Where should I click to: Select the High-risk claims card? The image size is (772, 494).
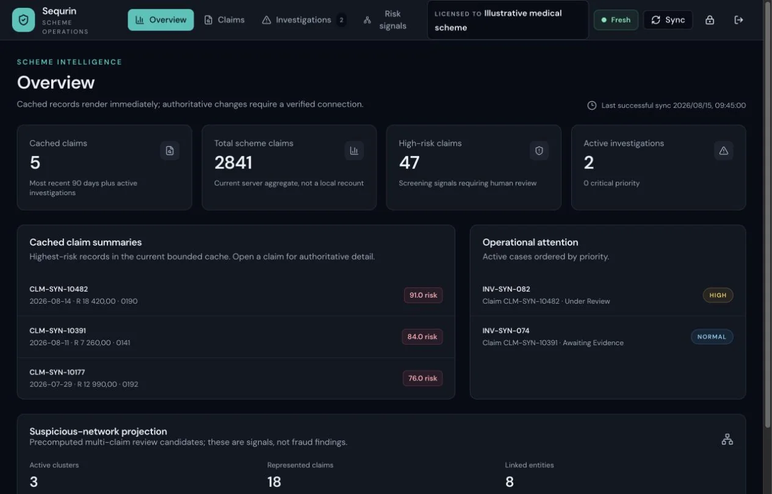[474, 168]
